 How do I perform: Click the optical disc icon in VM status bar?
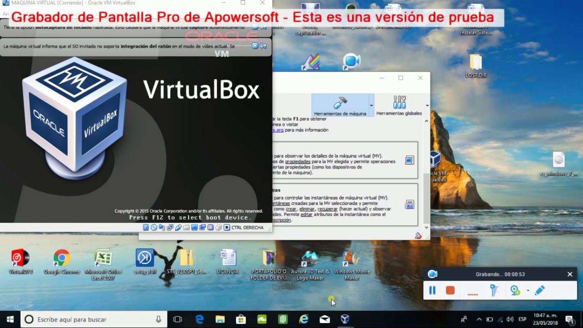154,227
